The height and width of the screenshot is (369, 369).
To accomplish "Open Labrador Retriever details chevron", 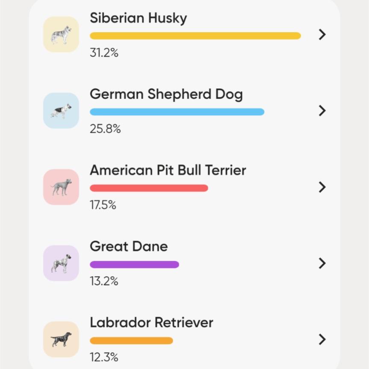I will coord(322,339).
